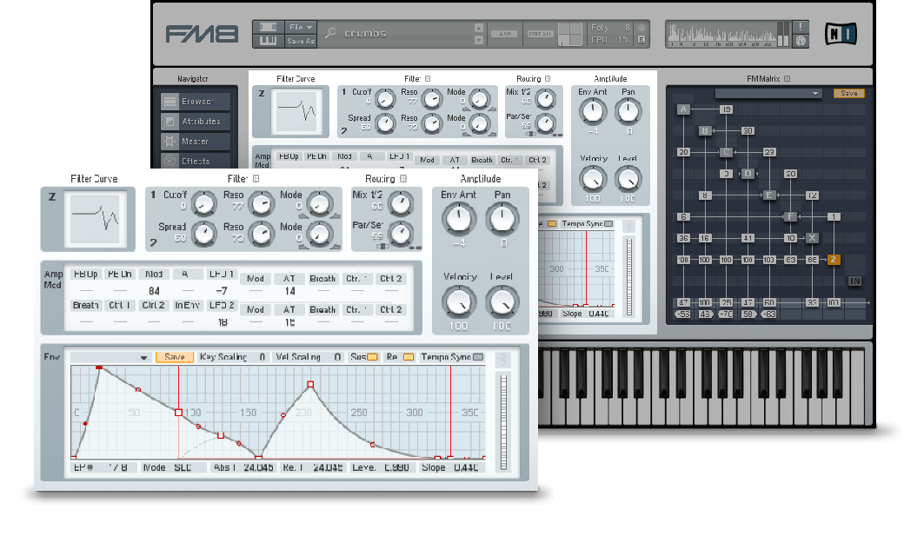Screen dimensions: 904x556
Task: Select the orange Z operator in FM Matrix
Action: coord(834,260)
